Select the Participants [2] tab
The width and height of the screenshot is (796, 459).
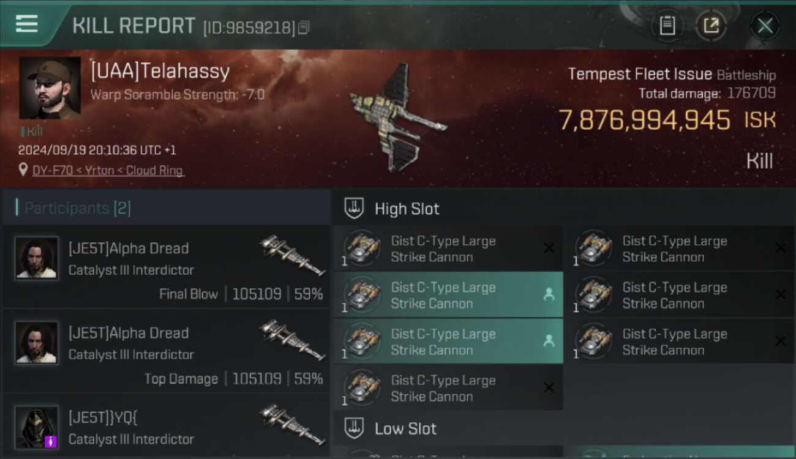click(x=77, y=208)
